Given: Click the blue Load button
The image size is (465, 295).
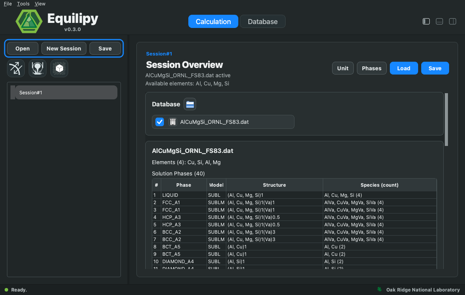Looking at the screenshot, I should coord(404,68).
